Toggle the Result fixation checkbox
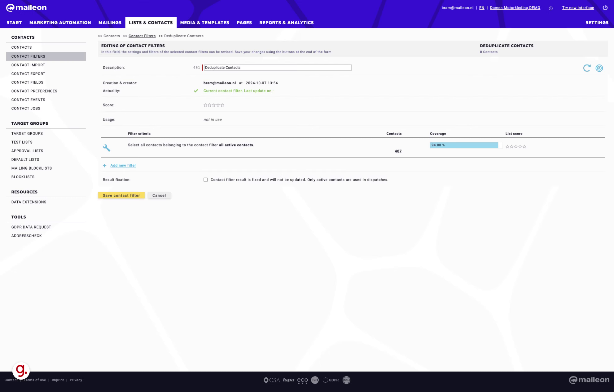Image resolution: width=614 pixels, height=392 pixels. point(206,180)
